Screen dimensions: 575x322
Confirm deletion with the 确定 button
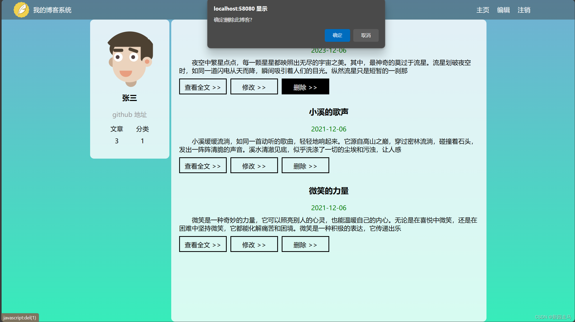pos(337,35)
